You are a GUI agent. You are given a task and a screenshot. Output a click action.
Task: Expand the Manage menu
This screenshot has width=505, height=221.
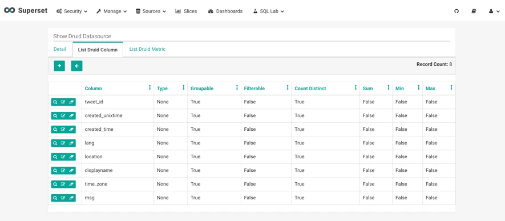[x=111, y=11]
